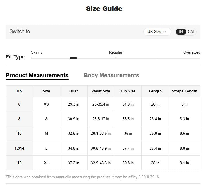Select the UK 12/14 row cell
206x186 pixels.
point(19,148)
